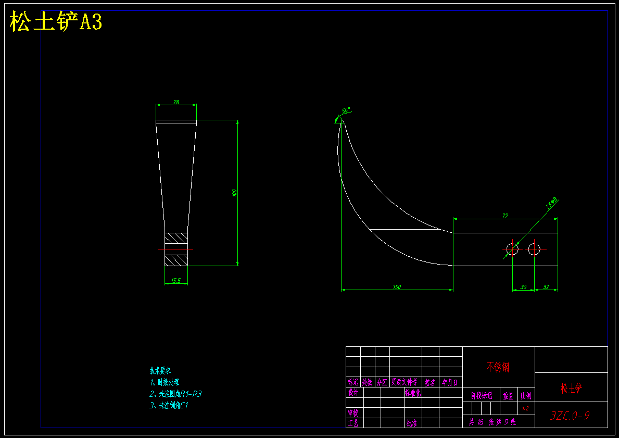This screenshot has width=619, height=438.
Task: Click the yellow title text 松土铲A3
Action: [56, 21]
